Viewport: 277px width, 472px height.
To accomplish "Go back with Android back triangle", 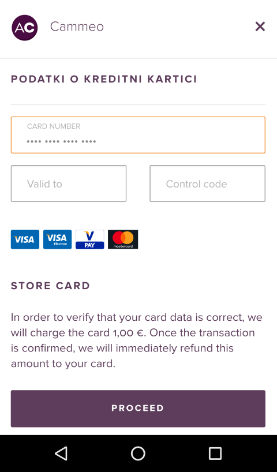I will [61, 453].
